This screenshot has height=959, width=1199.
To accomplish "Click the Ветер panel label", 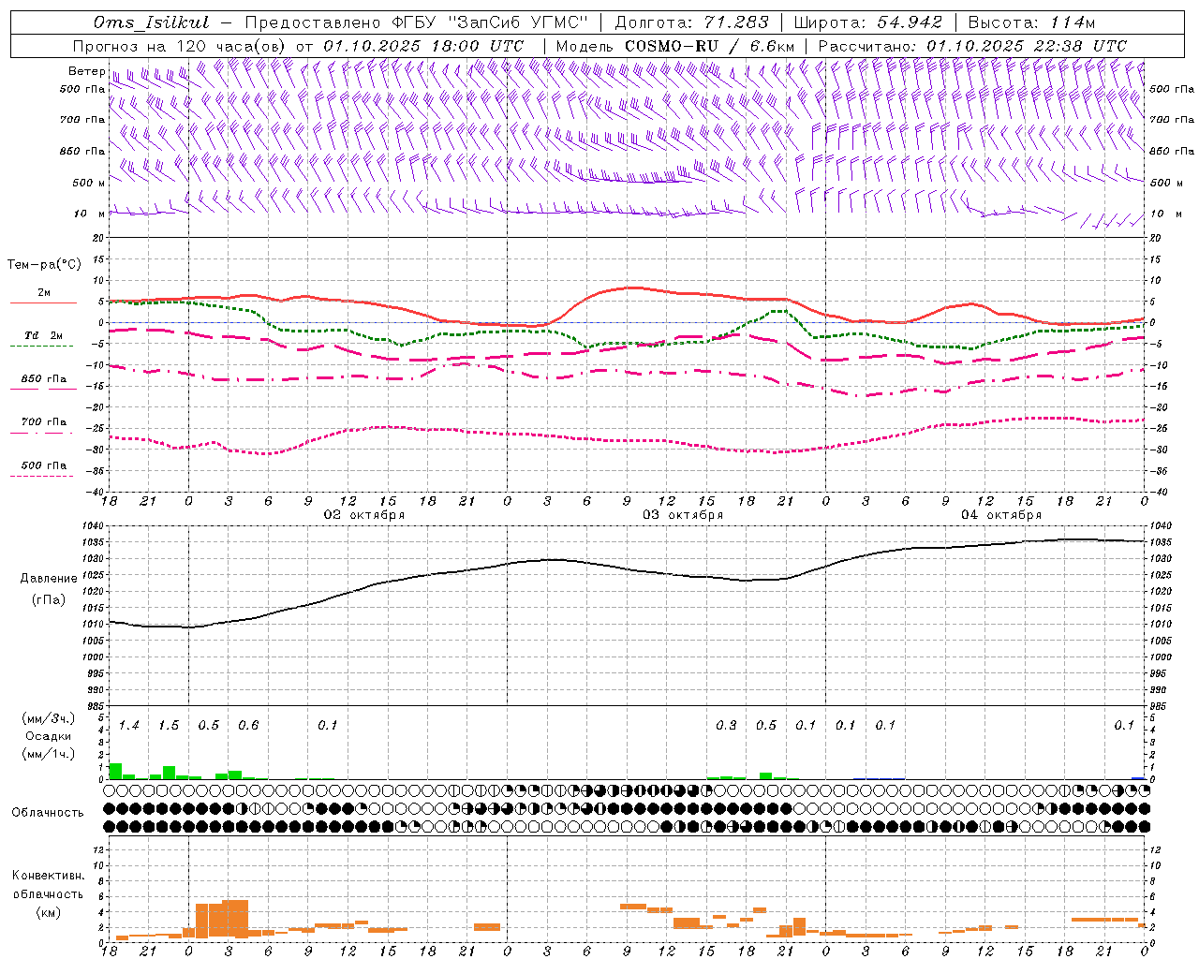I will click(86, 71).
